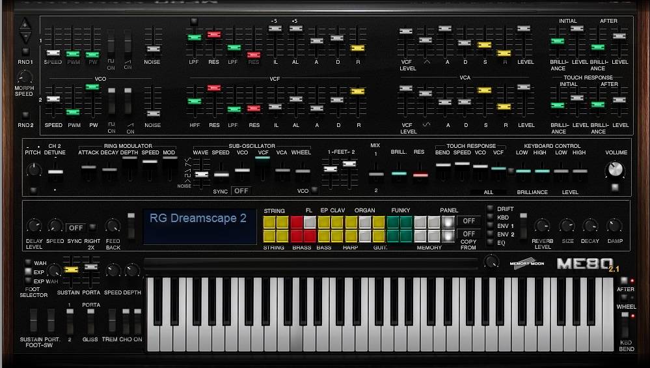Click the Reverb Level knob
This screenshot has height=368, width=650.
click(x=542, y=226)
